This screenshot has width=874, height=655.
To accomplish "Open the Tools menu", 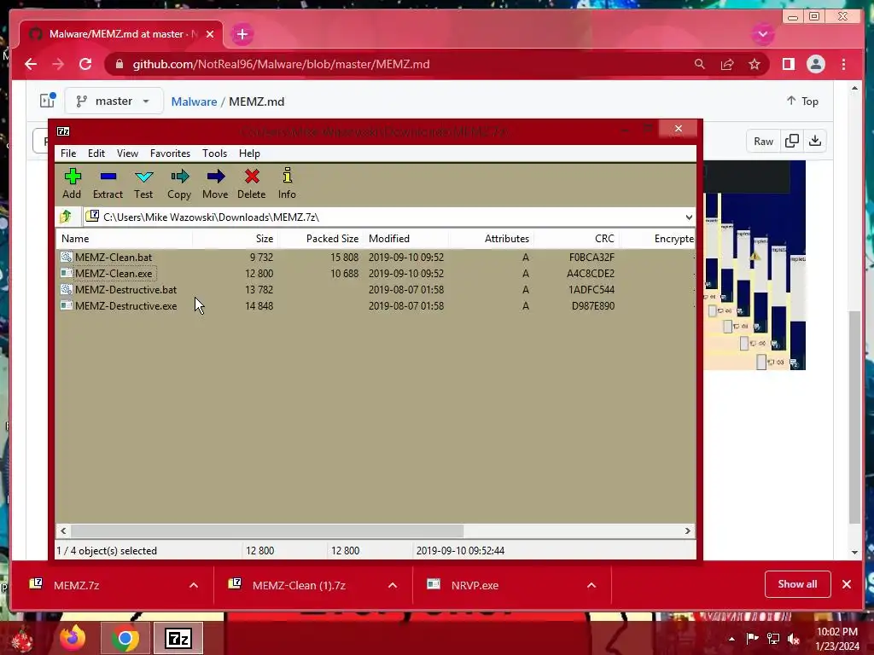I will (x=214, y=154).
